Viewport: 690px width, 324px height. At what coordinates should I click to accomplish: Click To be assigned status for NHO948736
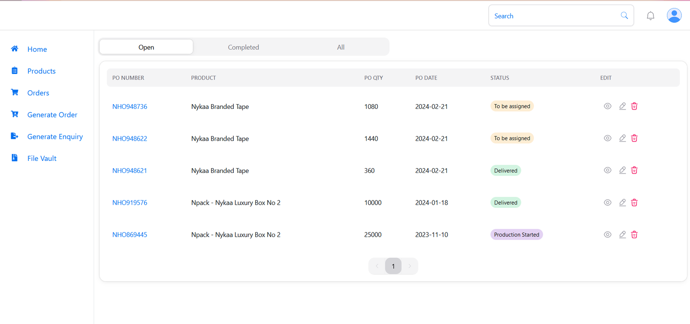point(512,106)
